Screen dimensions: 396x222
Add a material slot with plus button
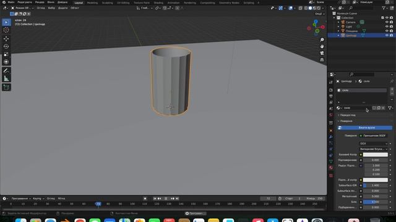pos(392,89)
